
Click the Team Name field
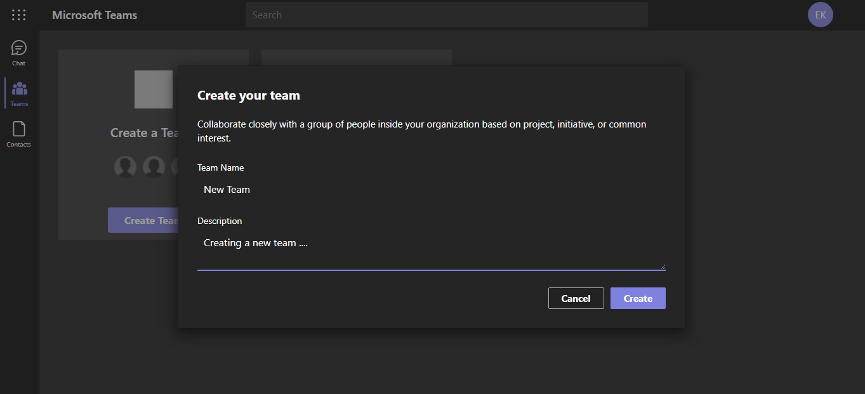pyautogui.click(x=432, y=189)
